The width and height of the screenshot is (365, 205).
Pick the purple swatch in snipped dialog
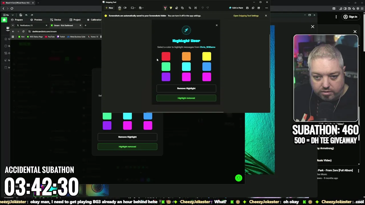[166, 77]
